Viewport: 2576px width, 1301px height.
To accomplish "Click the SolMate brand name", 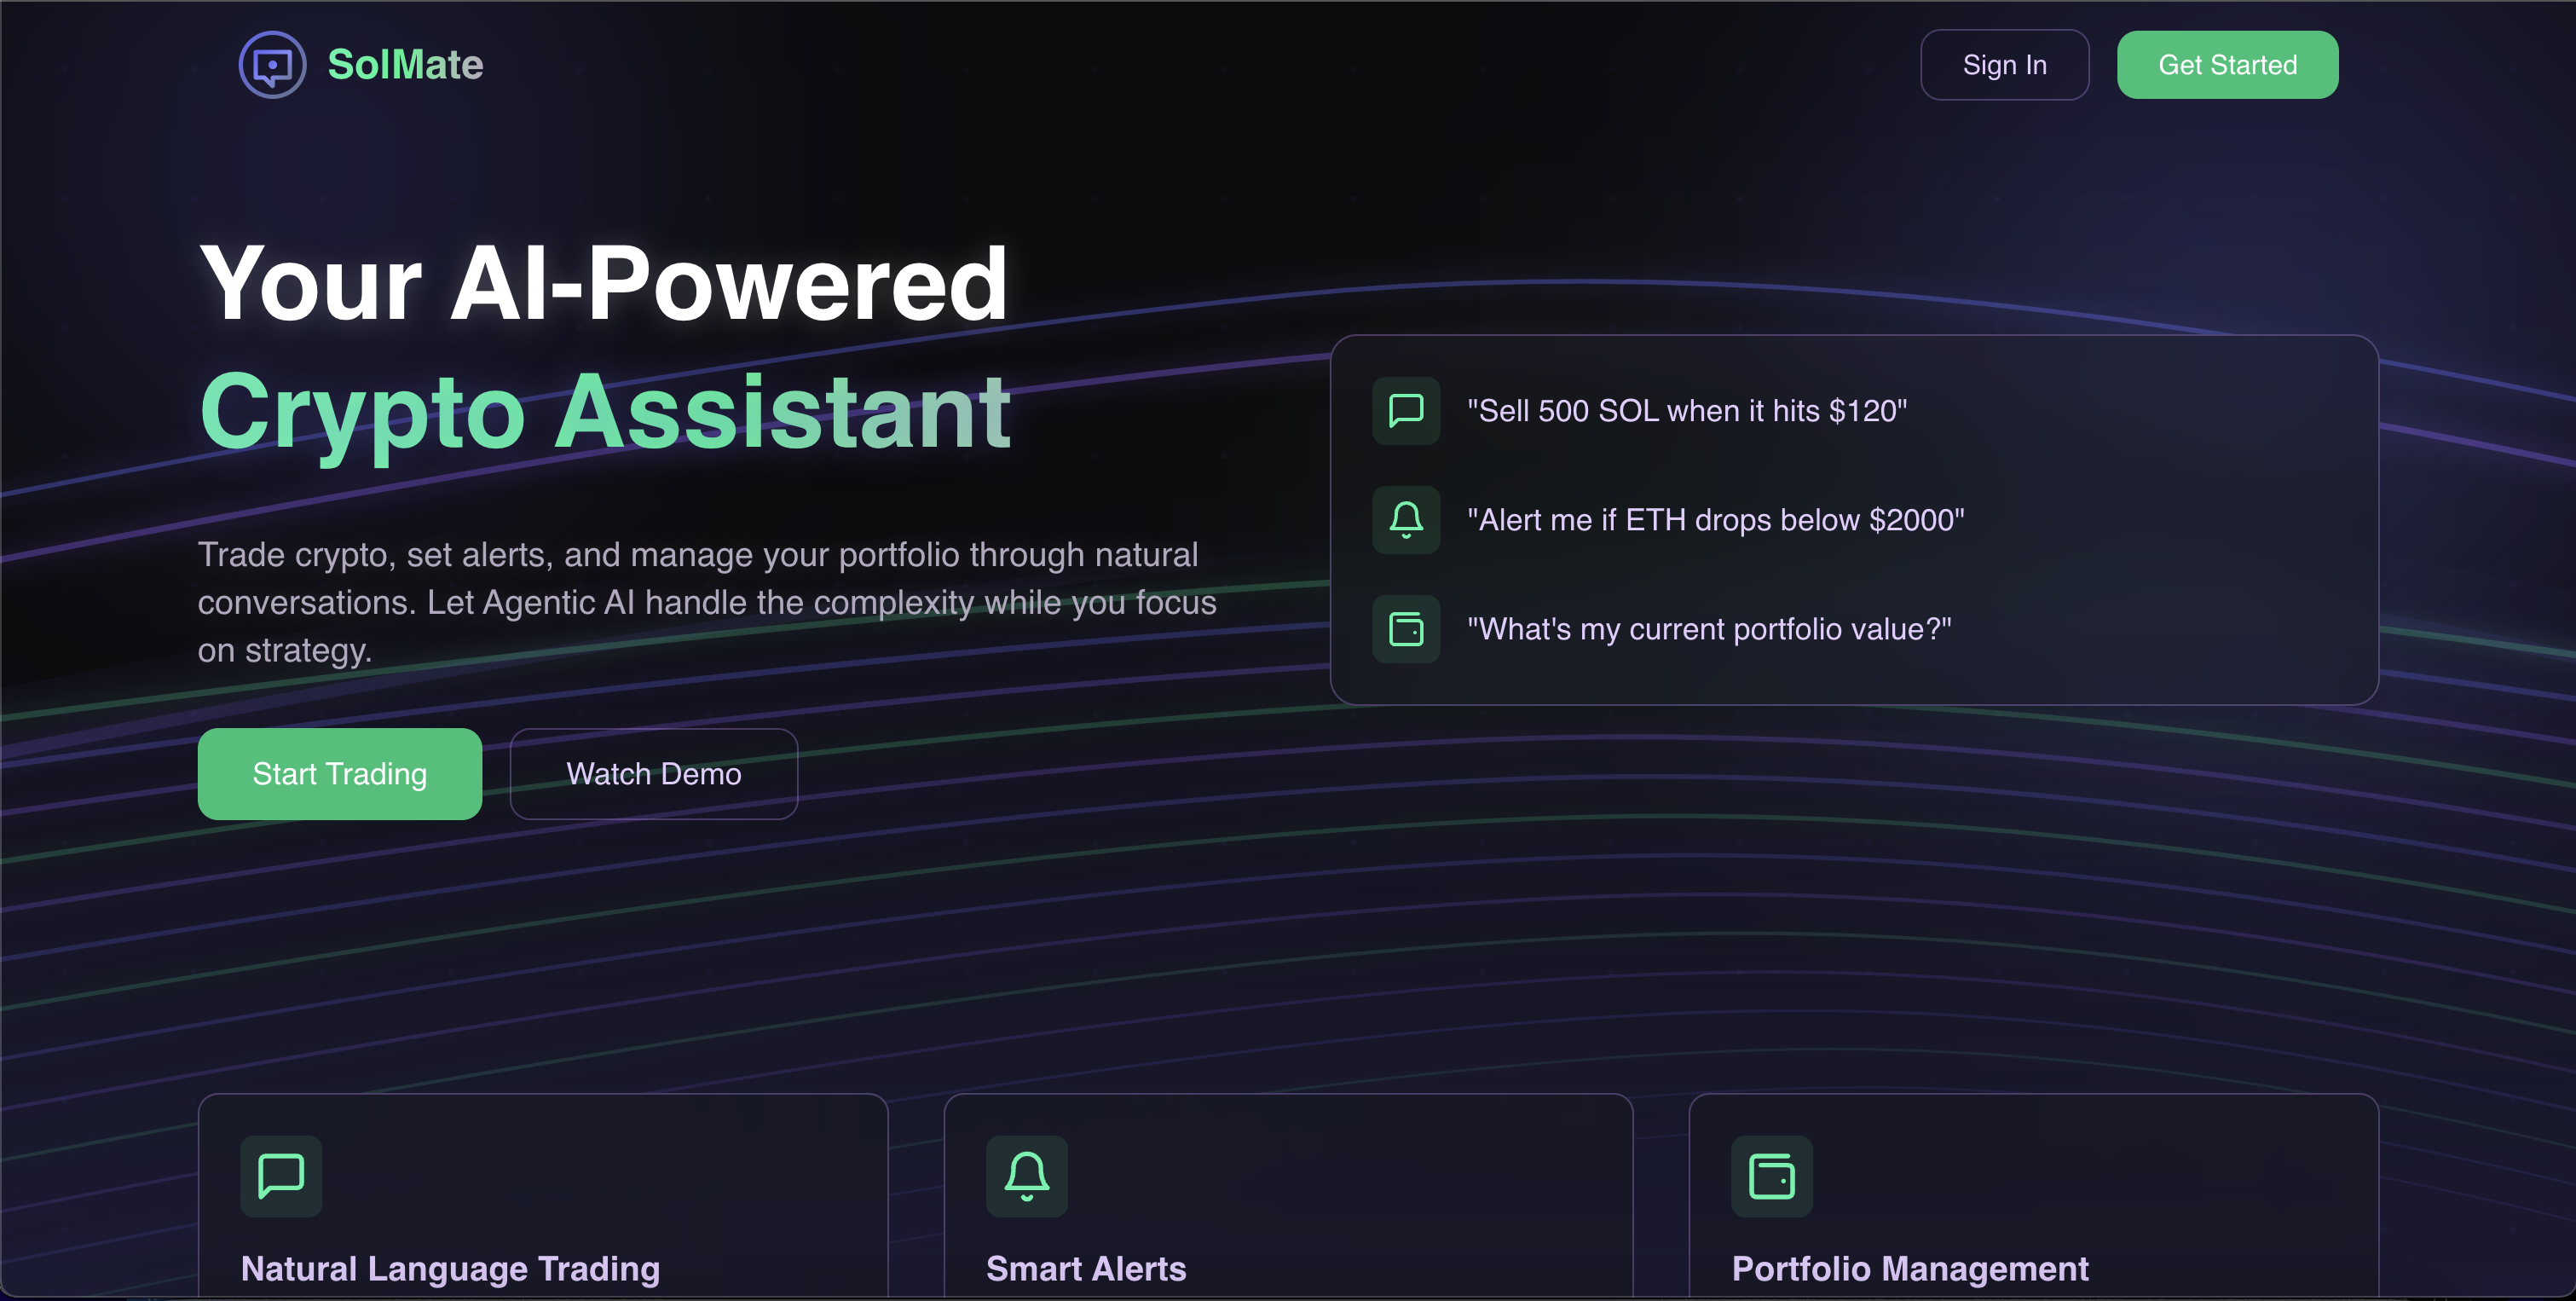I will pyautogui.click(x=405, y=65).
